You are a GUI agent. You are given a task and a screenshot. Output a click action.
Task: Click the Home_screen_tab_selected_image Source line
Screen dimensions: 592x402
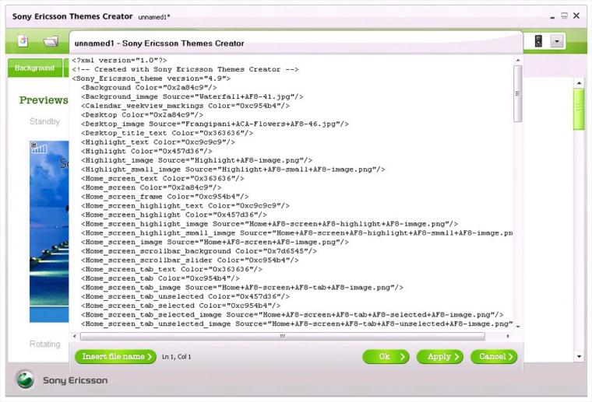click(x=292, y=315)
